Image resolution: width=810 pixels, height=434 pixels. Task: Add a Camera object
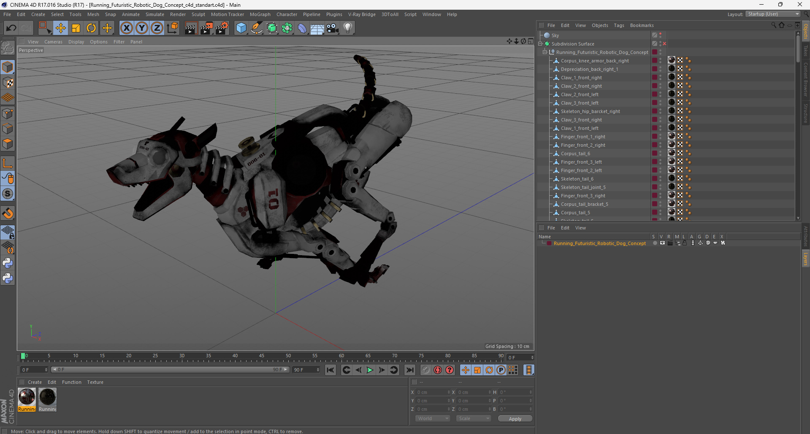333,28
